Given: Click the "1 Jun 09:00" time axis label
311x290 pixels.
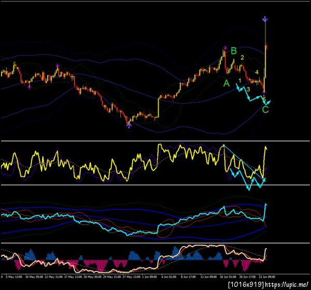Looking at the screenshot, I should point(149,277).
